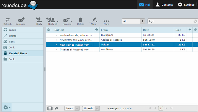Open the Threads dropdown
198x112 pixels.
(91, 108)
